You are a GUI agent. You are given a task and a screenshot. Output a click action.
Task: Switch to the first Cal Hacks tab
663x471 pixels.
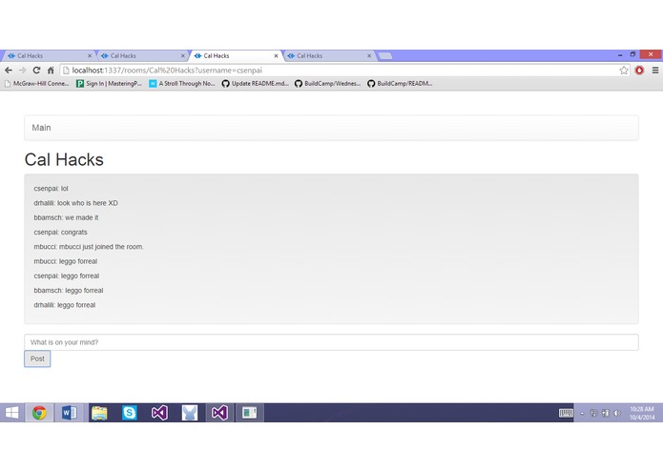tap(48, 55)
